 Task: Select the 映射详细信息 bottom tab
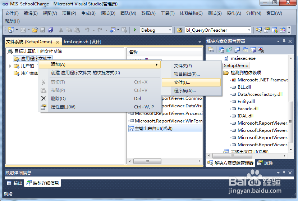pyautogui.click(x=42, y=183)
